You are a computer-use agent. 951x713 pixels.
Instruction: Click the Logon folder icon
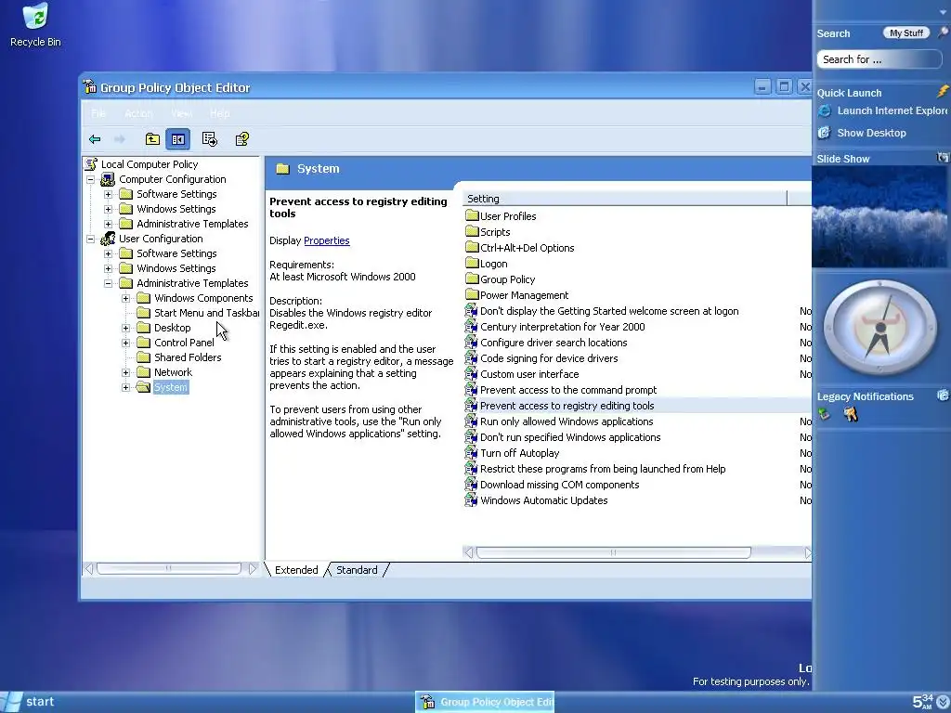[x=472, y=263]
